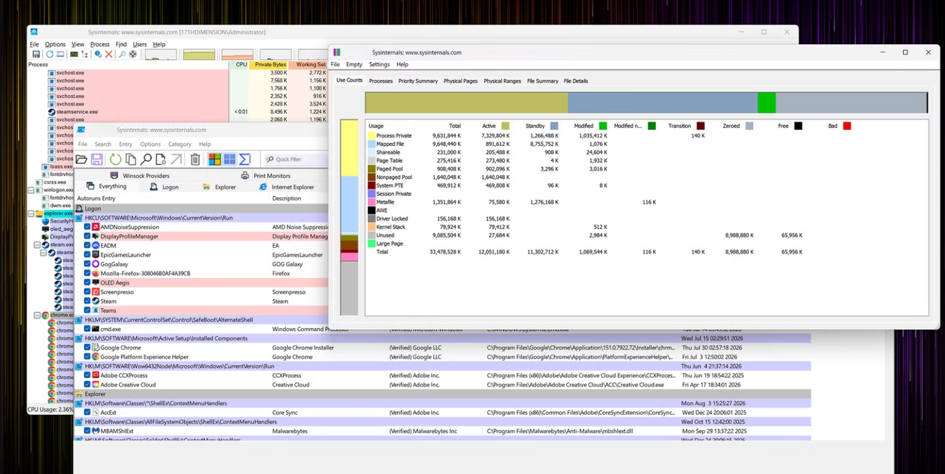The width and height of the screenshot is (945, 474).
Task: Click Autoruns Entry column header
Action: (x=173, y=198)
